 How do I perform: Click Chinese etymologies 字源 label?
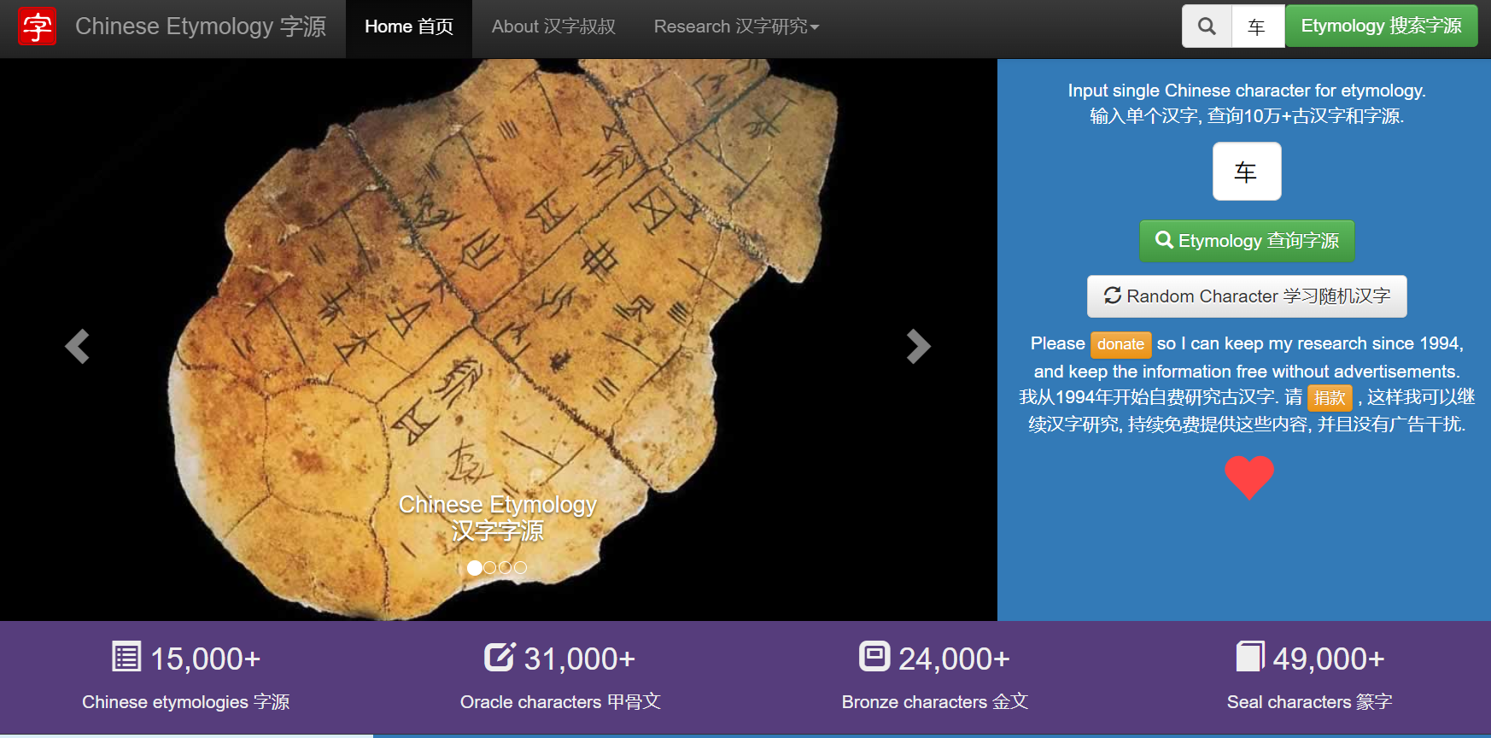[x=185, y=702]
